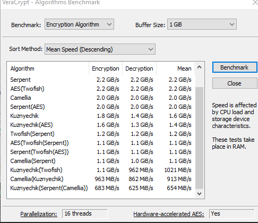Click the 962 MiB/s decryption value
Viewport: 258px width, 223px height.
coord(141,170)
